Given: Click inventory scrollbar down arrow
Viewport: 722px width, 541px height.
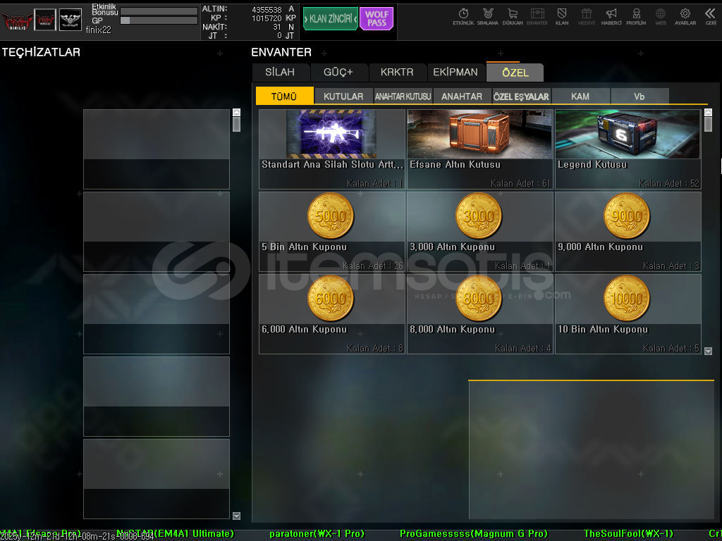Looking at the screenshot, I should coord(708,351).
